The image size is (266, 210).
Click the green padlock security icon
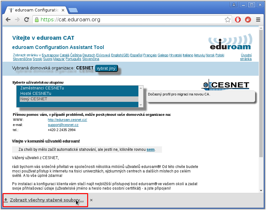pos(37,20)
